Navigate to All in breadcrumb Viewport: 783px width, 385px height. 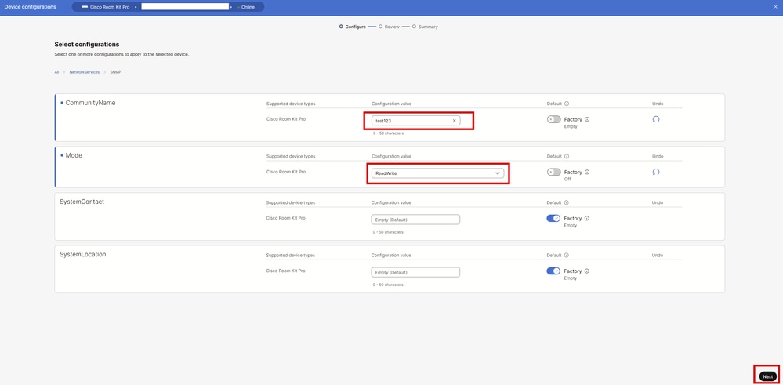click(56, 72)
